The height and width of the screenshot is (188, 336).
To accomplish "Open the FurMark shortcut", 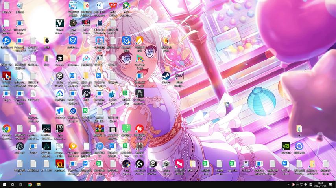I will [x=59, y=164].
